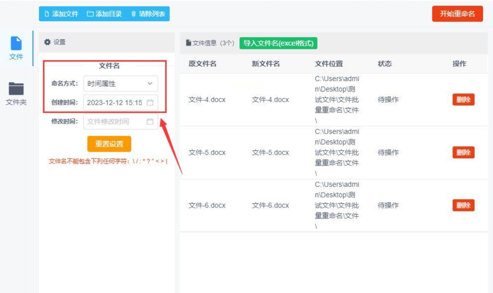
Task: Click the 修改时间 input field
Action: tap(115, 122)
